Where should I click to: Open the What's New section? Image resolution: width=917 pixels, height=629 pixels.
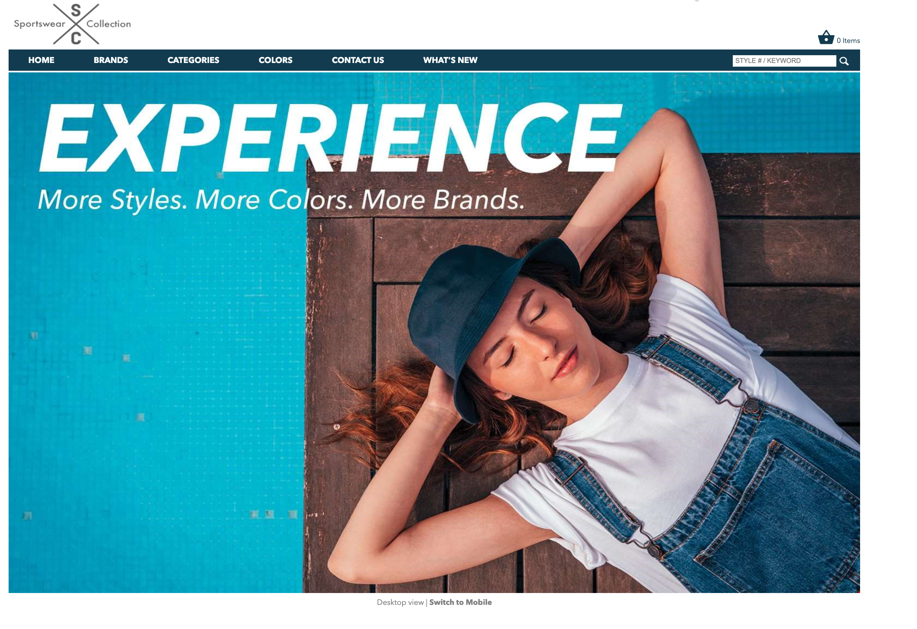coord(450,60)
